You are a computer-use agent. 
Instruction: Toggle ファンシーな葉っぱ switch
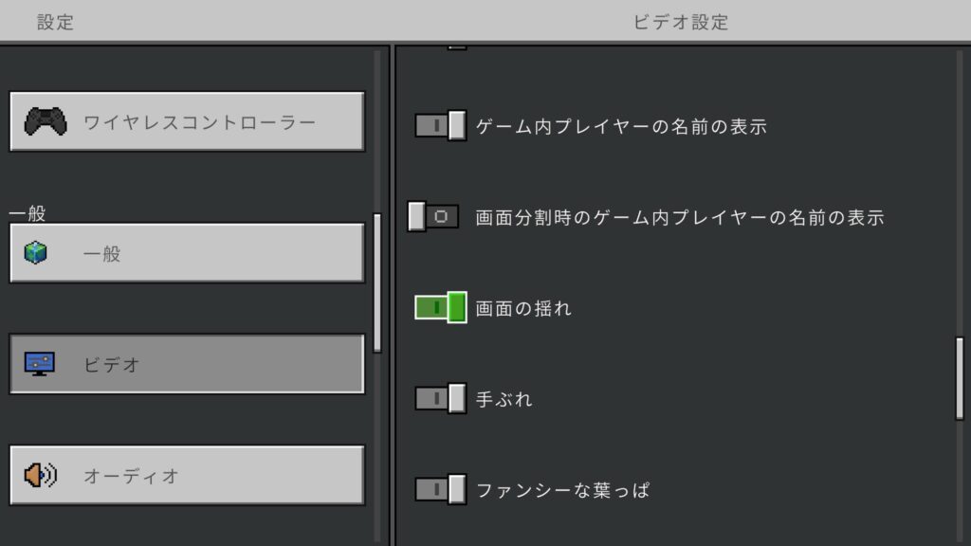click(440, 489)
